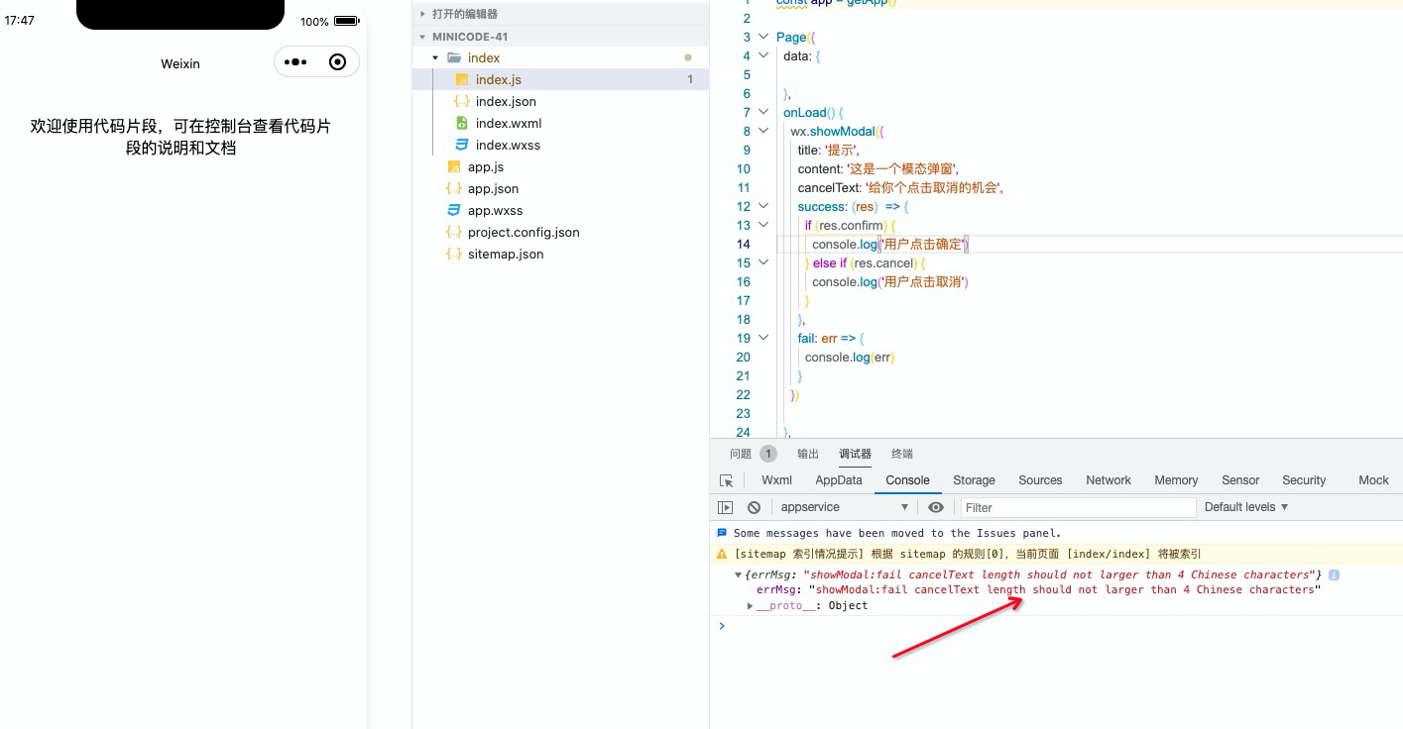Collapse the MINICODE-41 project section
Viewport: 1403px width, 729px height.
[423, 37]
